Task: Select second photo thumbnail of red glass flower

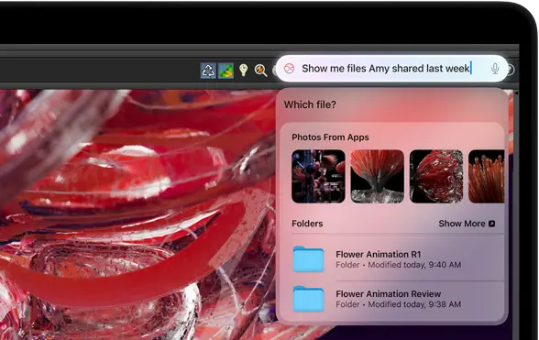Action: [x=377, y=176]
